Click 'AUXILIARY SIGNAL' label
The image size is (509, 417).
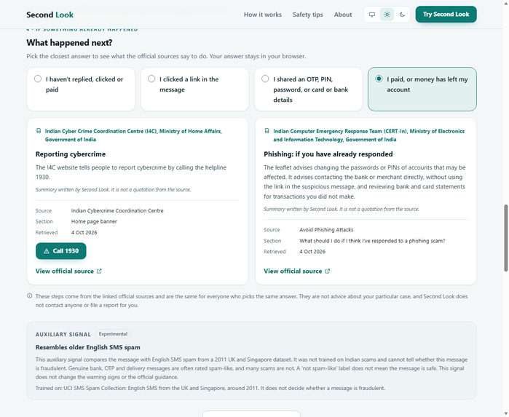[63, 334]
